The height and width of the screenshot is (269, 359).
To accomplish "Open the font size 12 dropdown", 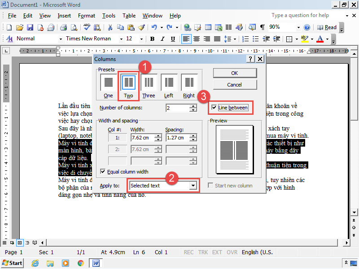I will click(x=141, y=39).
